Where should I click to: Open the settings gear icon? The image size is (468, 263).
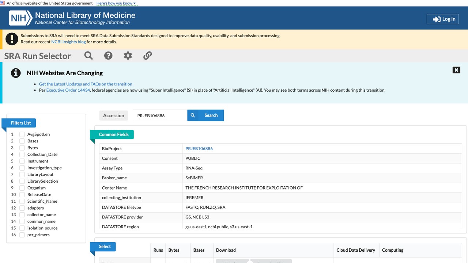[128, 56]
